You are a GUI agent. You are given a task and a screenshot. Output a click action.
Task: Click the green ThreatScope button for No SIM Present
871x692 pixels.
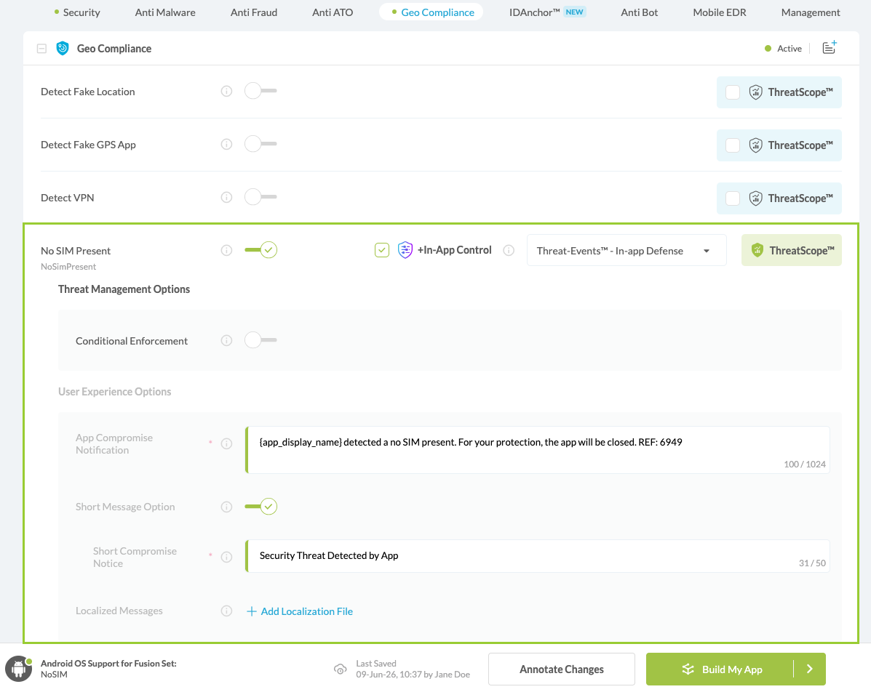[791, 250]
